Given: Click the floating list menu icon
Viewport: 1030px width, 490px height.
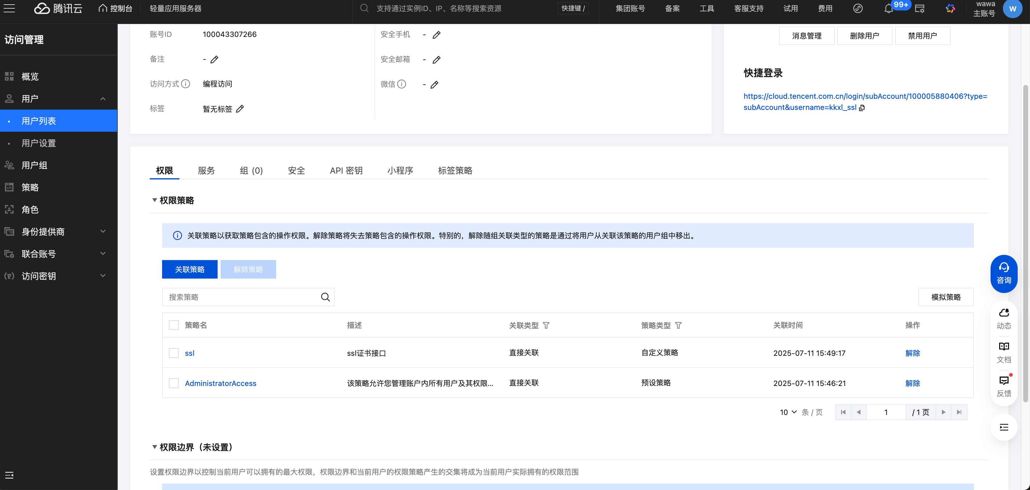Looking at the screenshot, I should click(x=1003, y=427).
